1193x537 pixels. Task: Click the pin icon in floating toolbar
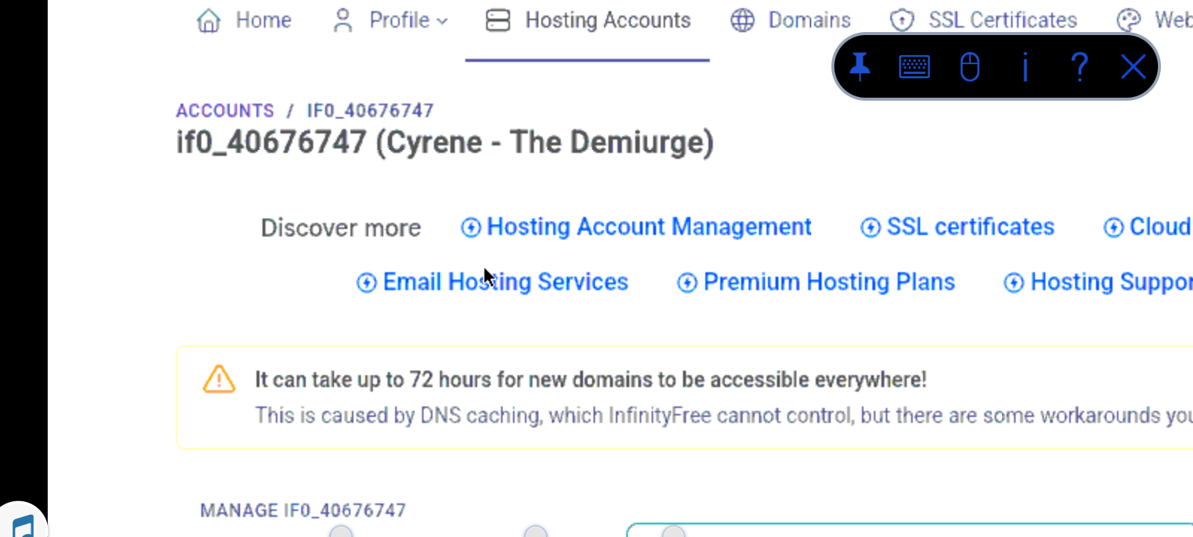860,67
